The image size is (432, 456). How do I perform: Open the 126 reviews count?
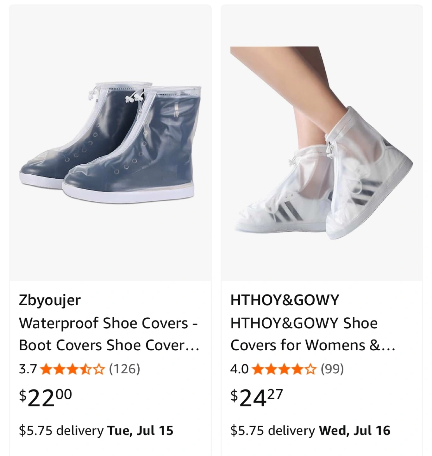[x=124, y=369]
